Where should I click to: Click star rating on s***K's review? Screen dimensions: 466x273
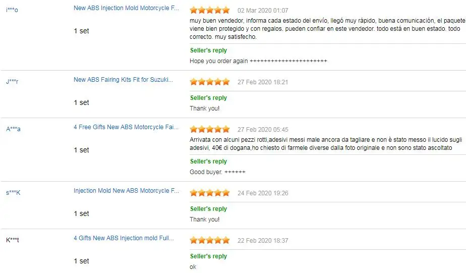point(210,193)
